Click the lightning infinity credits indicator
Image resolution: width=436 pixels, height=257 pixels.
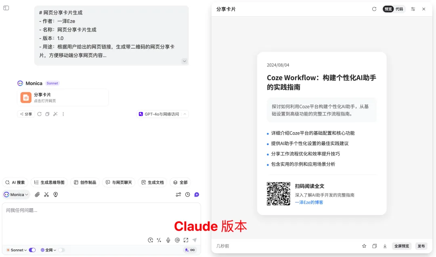click(190, 250)
